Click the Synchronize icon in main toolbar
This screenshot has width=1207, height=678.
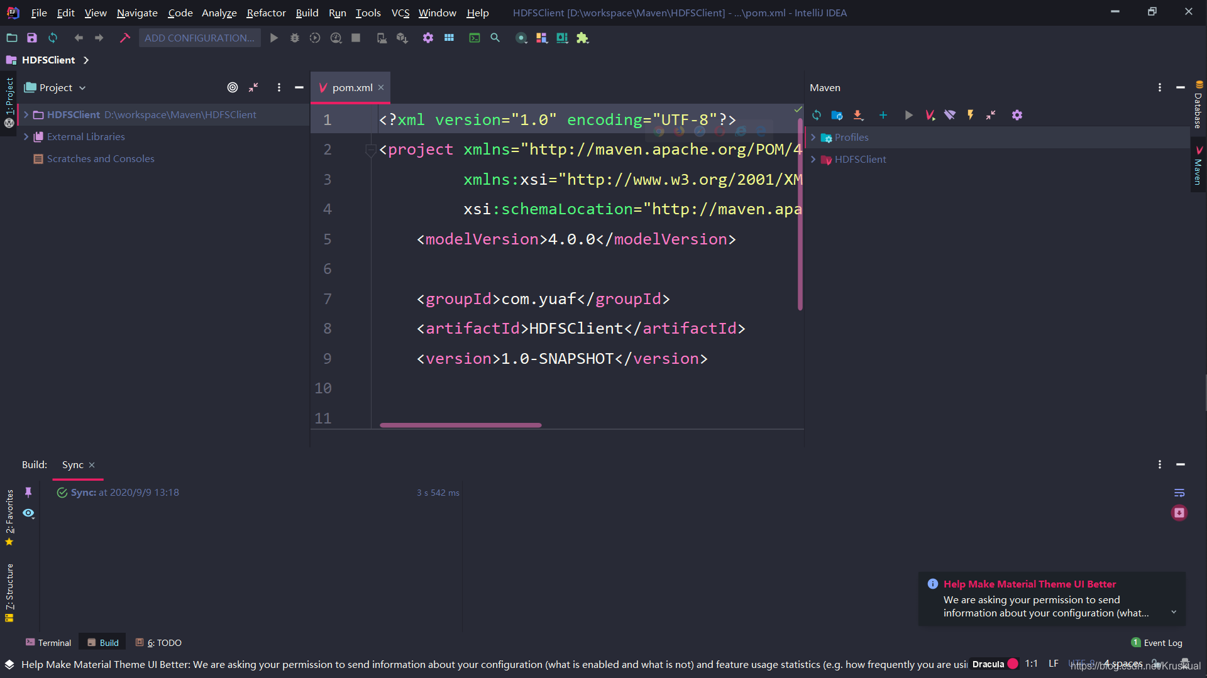[x=53, y=38]
